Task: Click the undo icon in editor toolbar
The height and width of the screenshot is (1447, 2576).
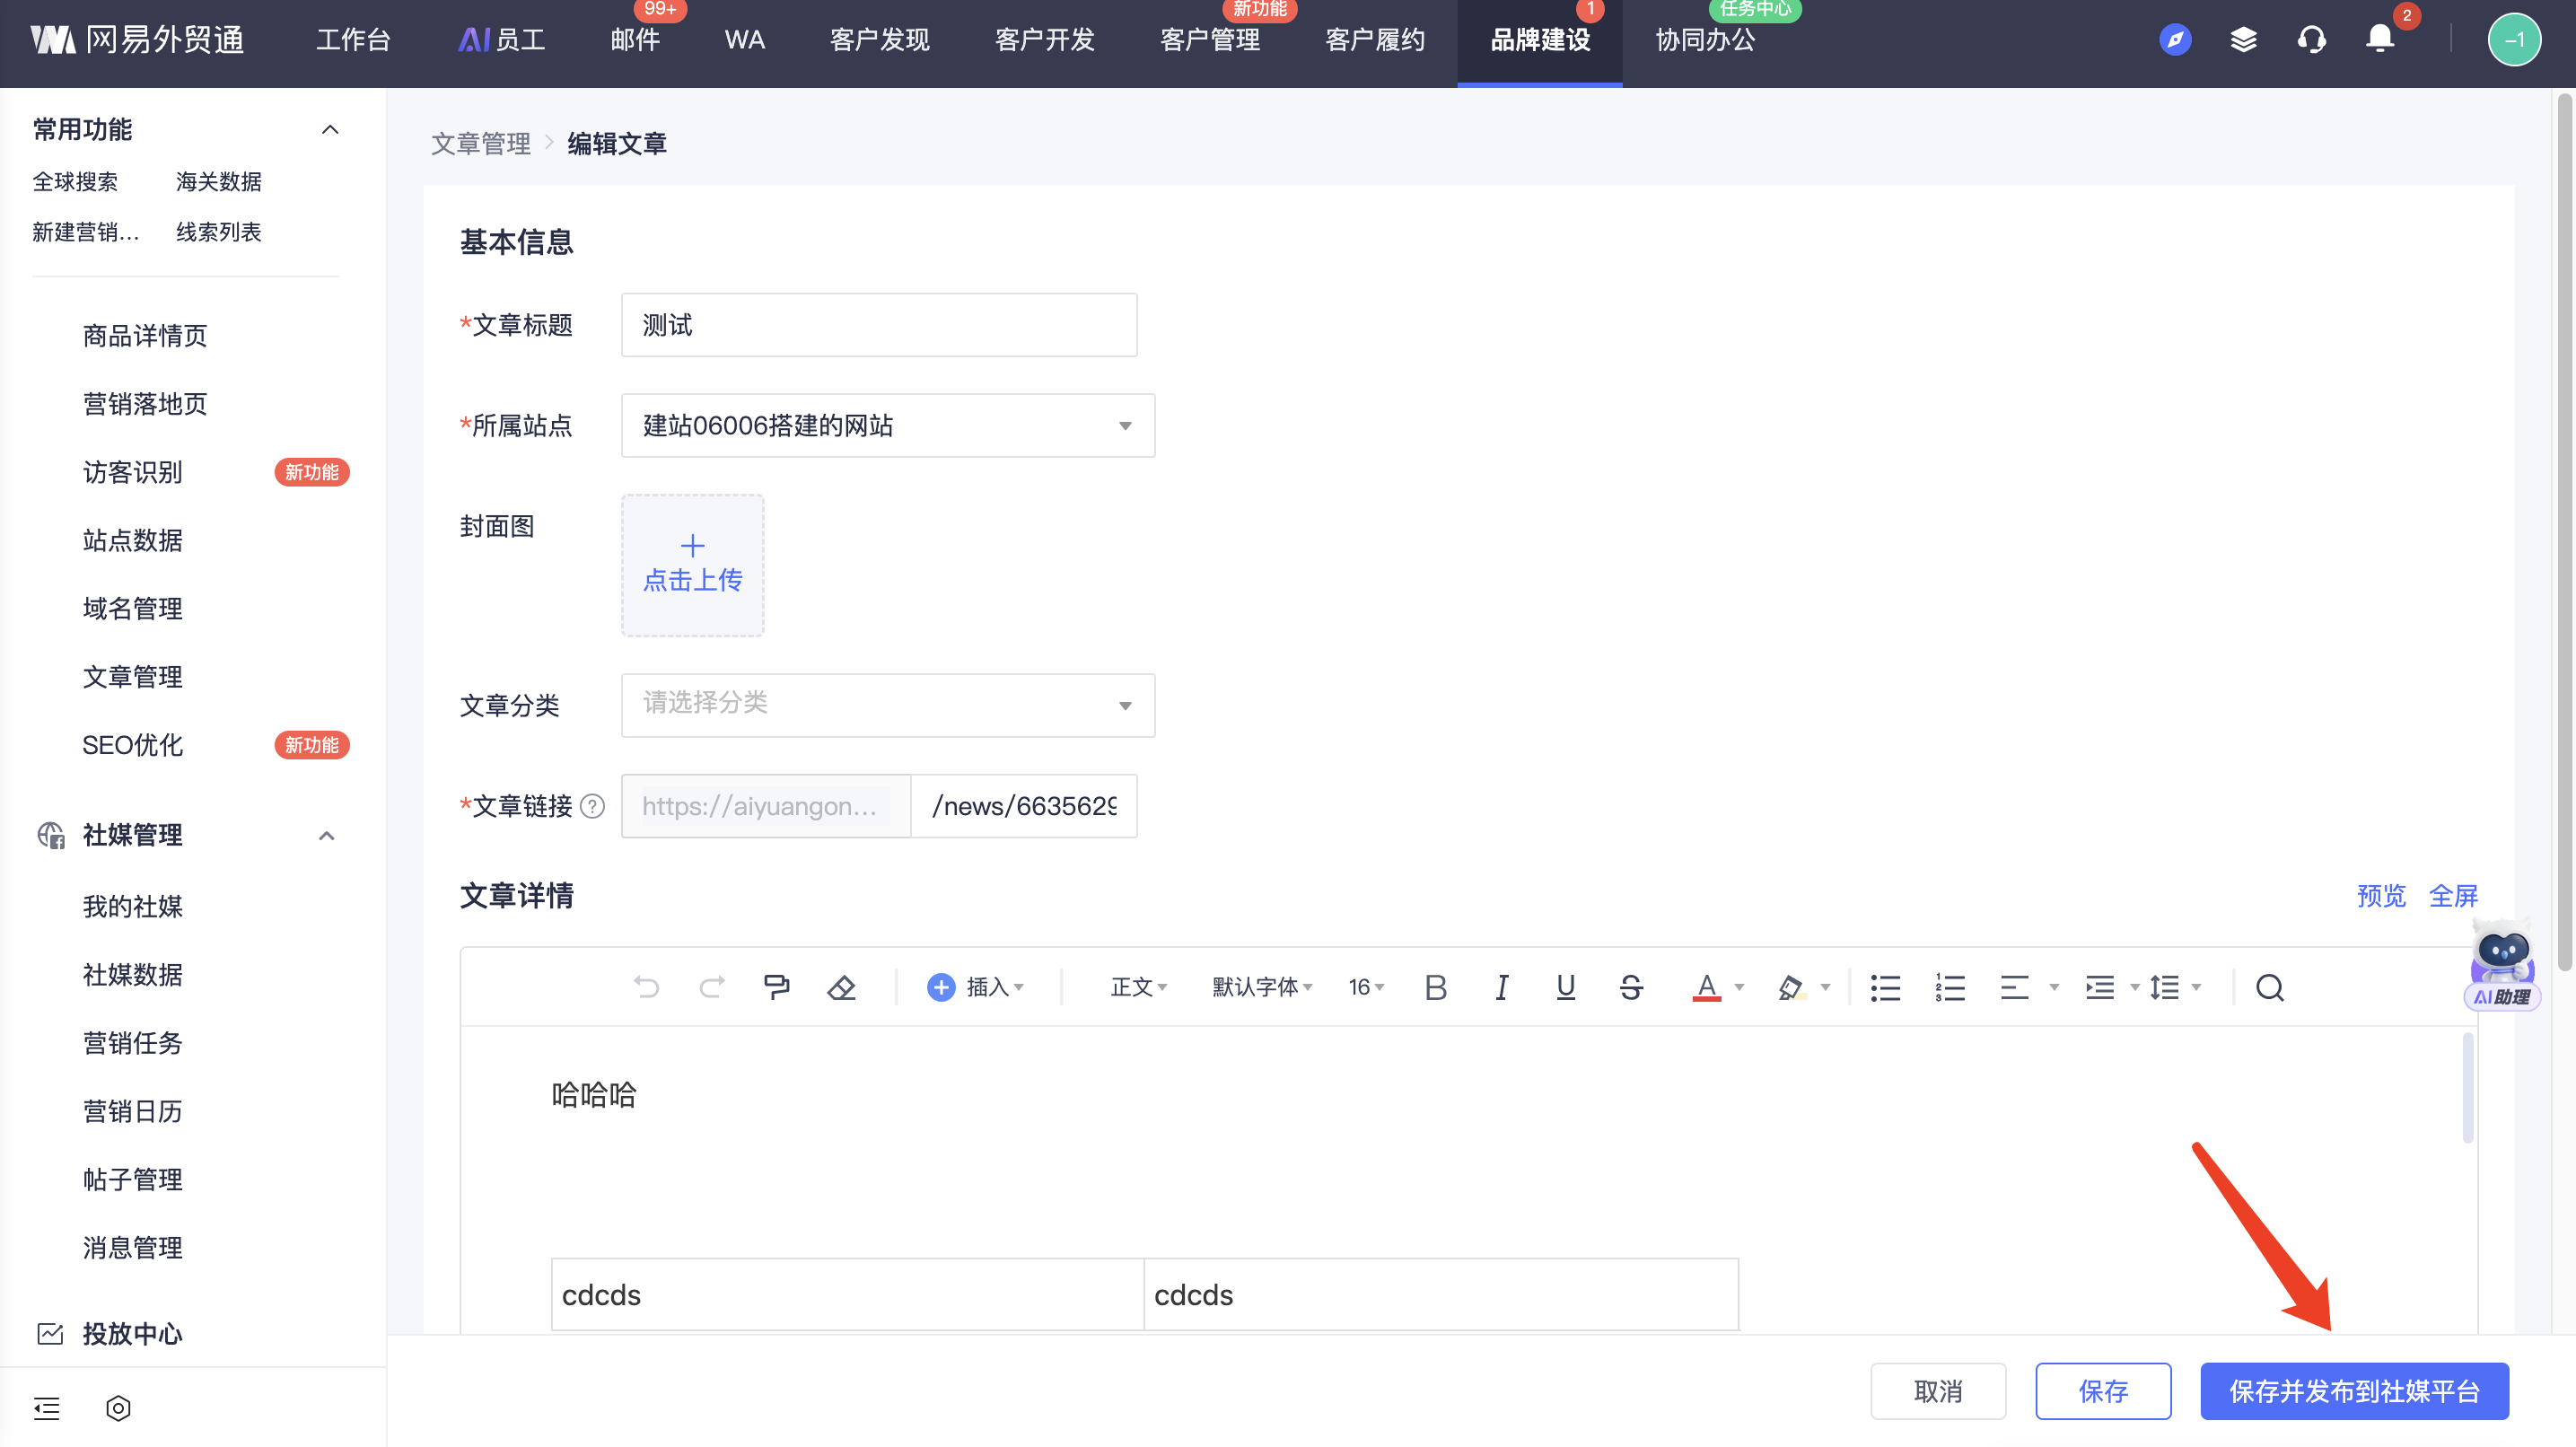Action: (646, 988)
